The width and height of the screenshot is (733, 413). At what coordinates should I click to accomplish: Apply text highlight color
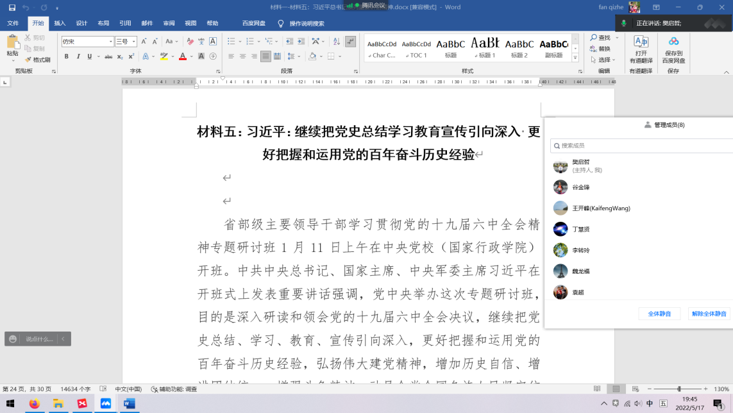[164, 56]
